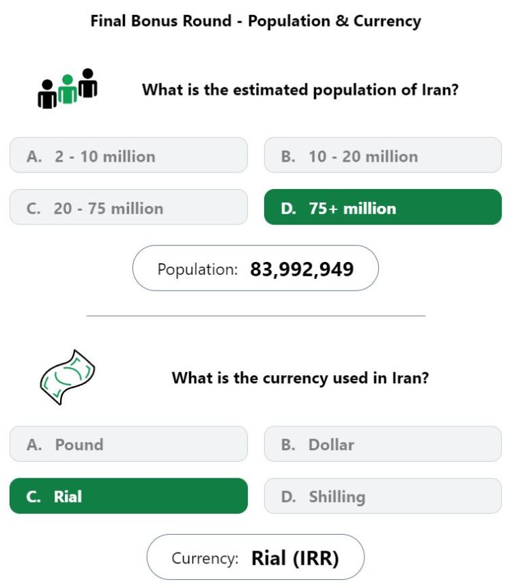Click the Final Bonus Round title
This screenshot has height=588, width=512.
(255, 21)
